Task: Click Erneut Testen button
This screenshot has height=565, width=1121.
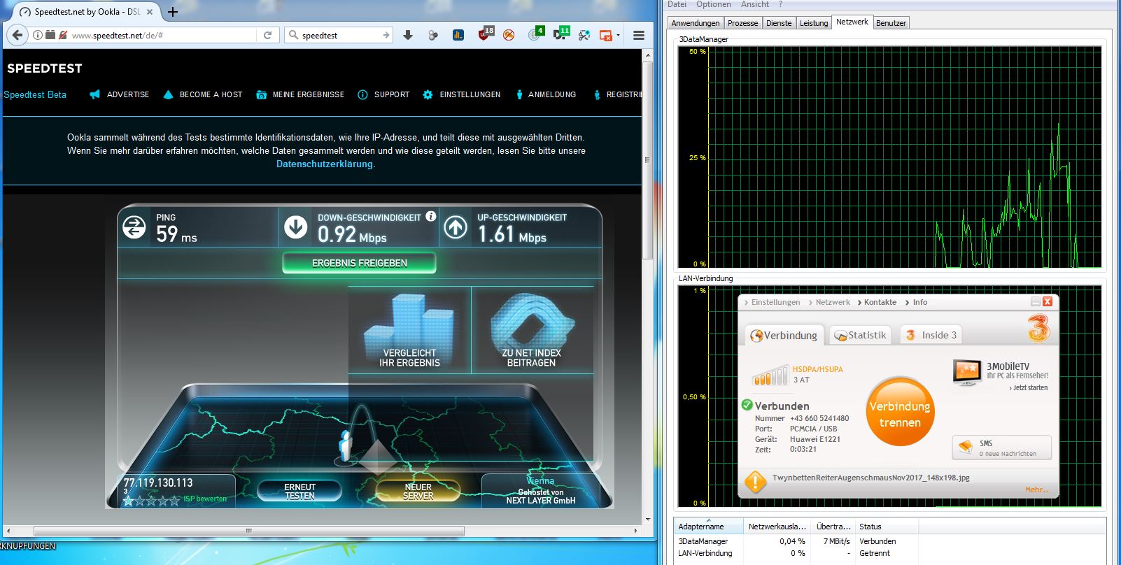Action: pyautogui.click(x=299, y=491)
